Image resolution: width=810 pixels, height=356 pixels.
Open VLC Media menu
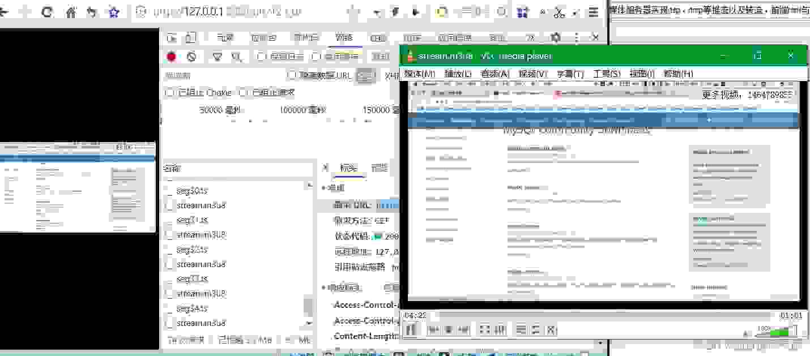(420, 74)
